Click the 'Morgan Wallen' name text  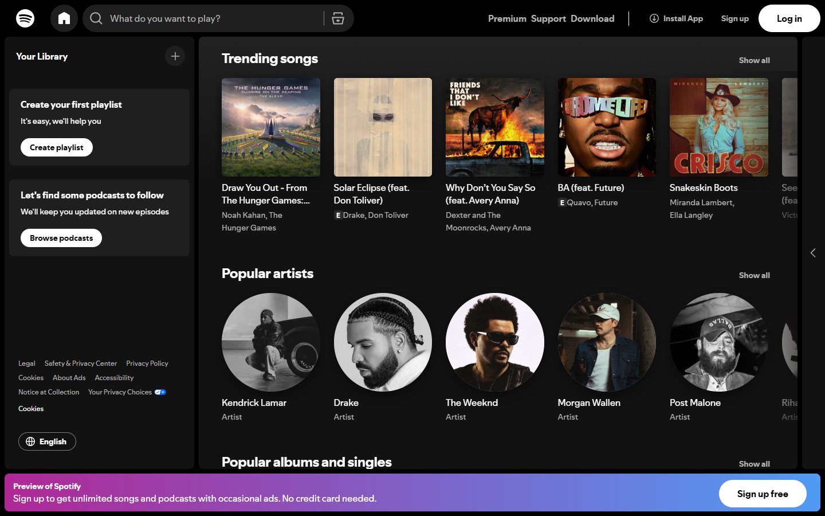(589, 402)
